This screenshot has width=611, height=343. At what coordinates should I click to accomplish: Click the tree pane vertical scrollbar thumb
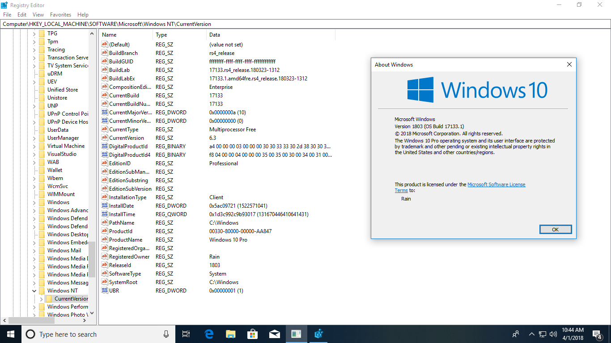[x=92, y=259]
